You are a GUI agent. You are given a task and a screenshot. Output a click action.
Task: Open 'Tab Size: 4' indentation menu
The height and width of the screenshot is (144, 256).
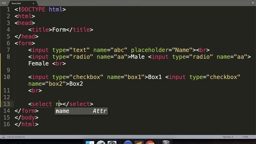coord(228,137)
